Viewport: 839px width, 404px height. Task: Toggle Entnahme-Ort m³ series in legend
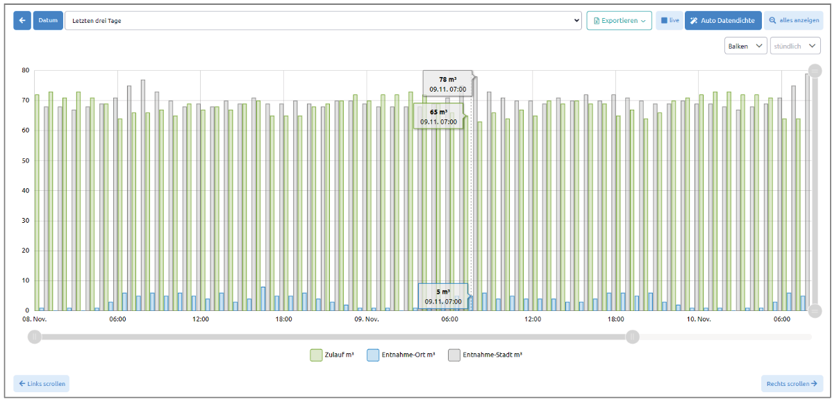(401, 355)
